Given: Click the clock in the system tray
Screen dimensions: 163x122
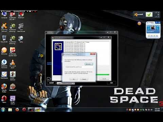Looking at the screenshot, I should click(x=157, y=110).
